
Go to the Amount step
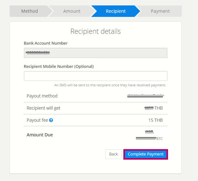coord(72,11)
